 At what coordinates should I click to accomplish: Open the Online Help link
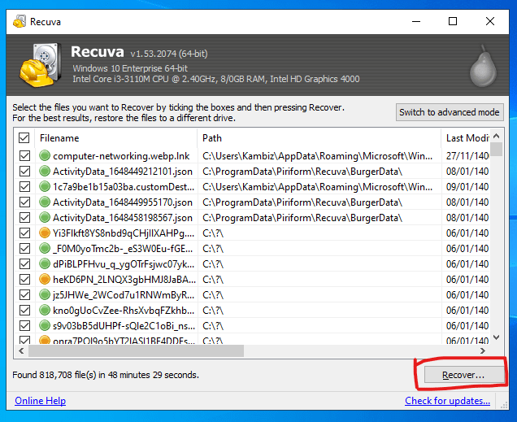pyautogui.click(x=40, y=401)
